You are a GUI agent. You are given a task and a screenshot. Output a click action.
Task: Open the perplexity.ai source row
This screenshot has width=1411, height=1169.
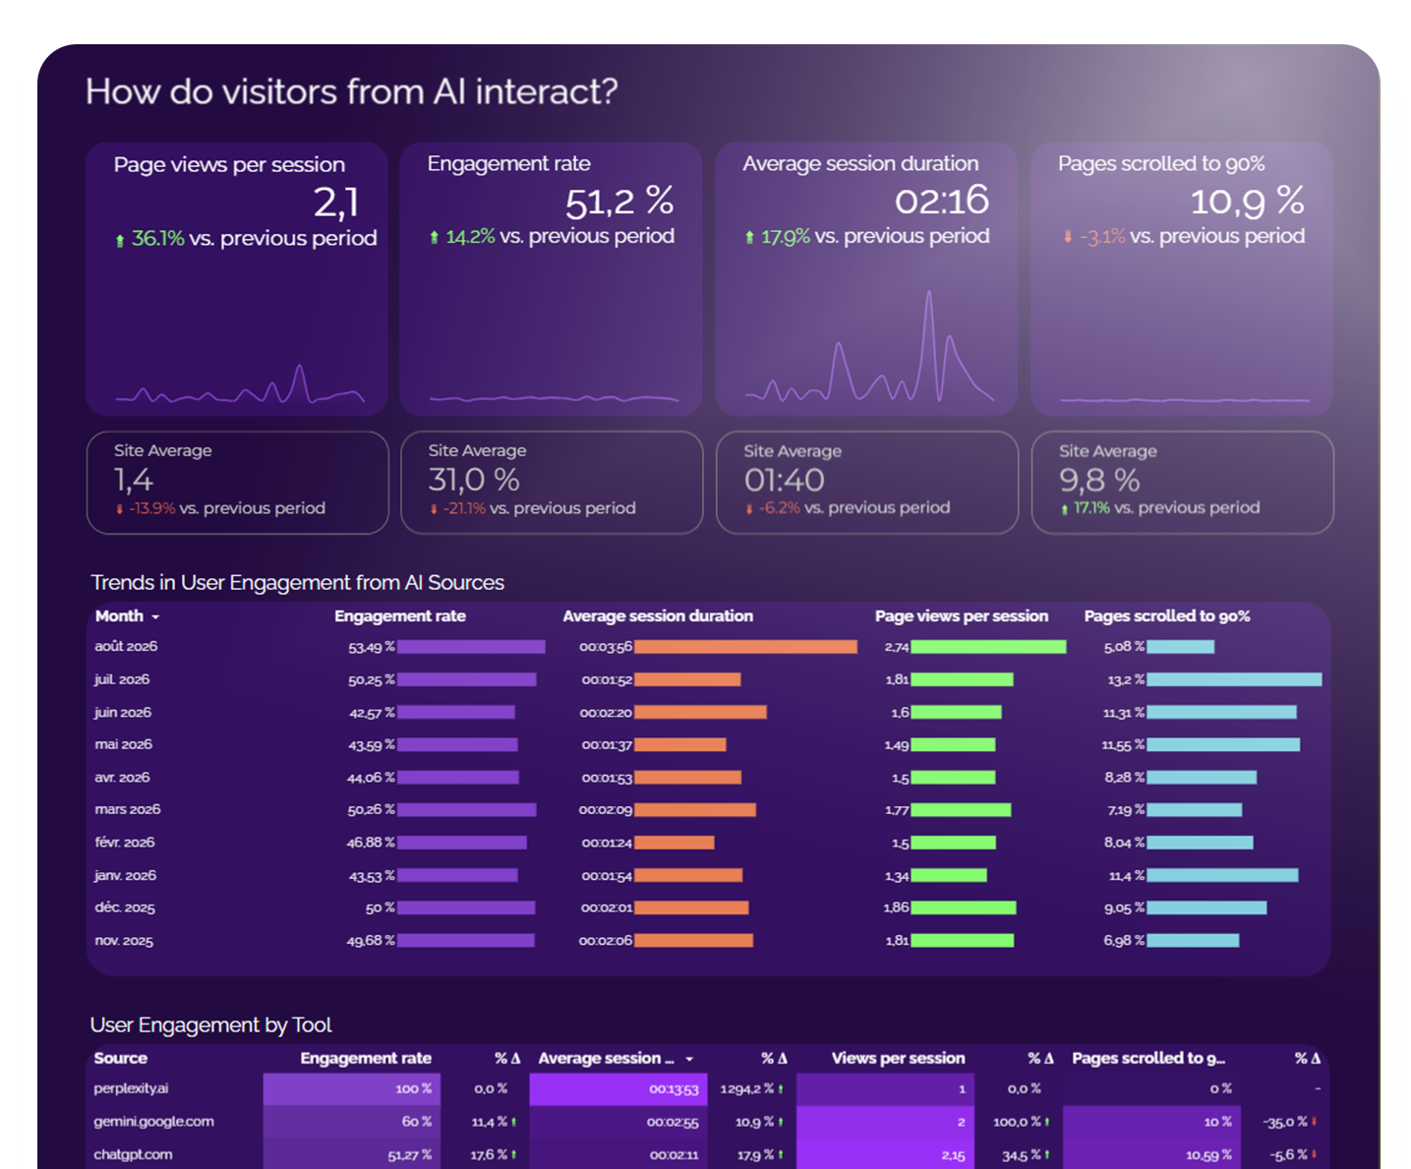tap(131, 1088)
